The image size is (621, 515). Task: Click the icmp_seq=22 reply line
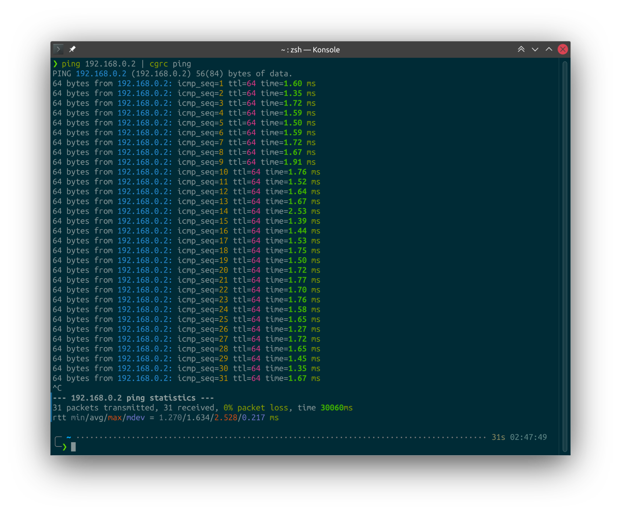pyautogui.click(x=186, y=290)
